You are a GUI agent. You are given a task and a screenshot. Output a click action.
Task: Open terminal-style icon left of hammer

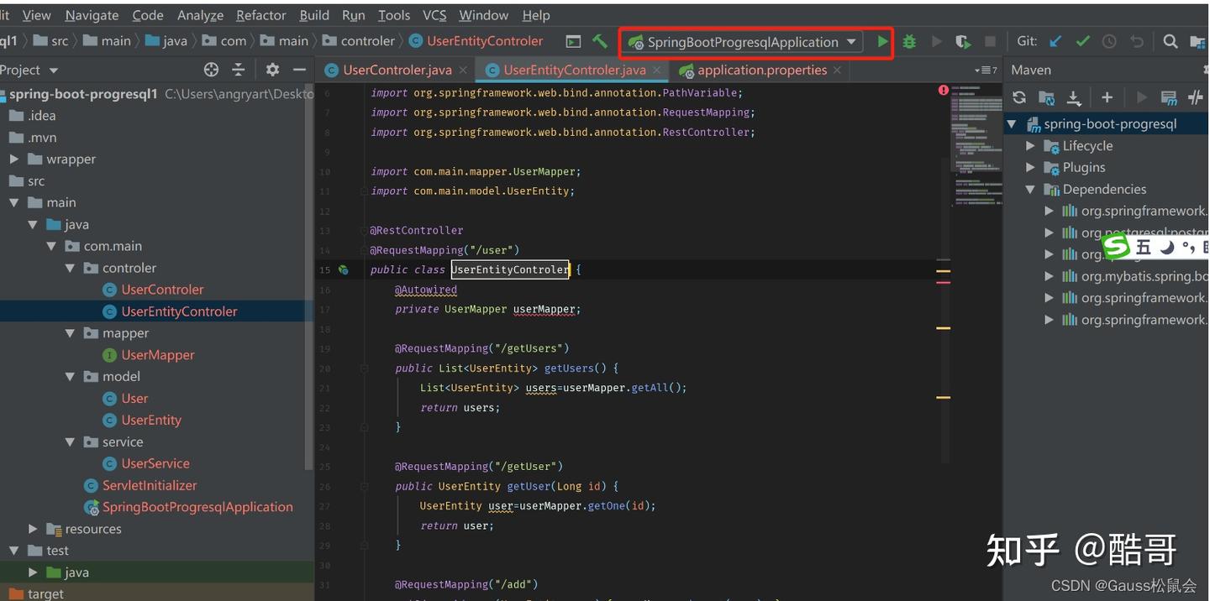pos(573,41)
